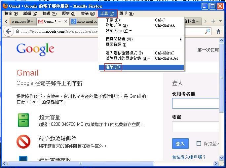Click the Gmail envelope tab favicon
The height and width of the screenshot is (168, 226).
coord(41,21)
